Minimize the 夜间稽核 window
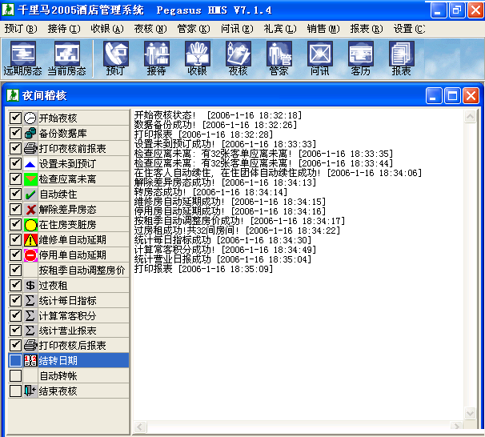This screenshot has height=437, width=485. tap(434, 95)
